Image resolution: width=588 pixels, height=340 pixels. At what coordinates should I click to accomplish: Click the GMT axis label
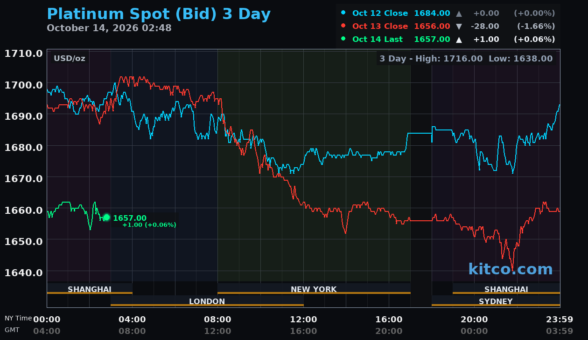12,330
